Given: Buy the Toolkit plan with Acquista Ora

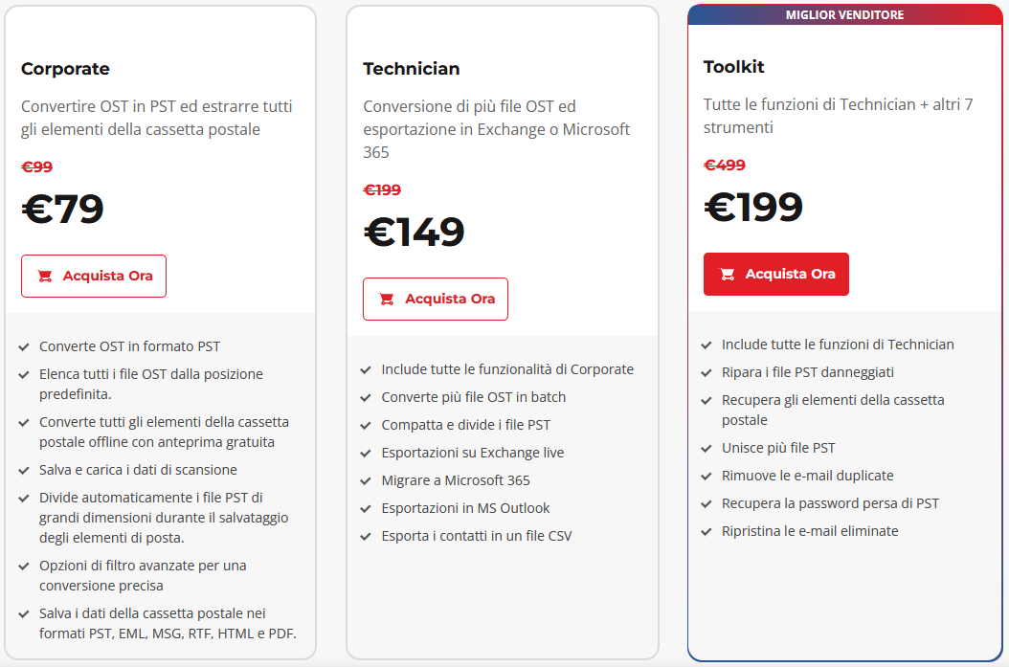Looking at the screenshot, I should pyautogui.click(x=775, y=275).
